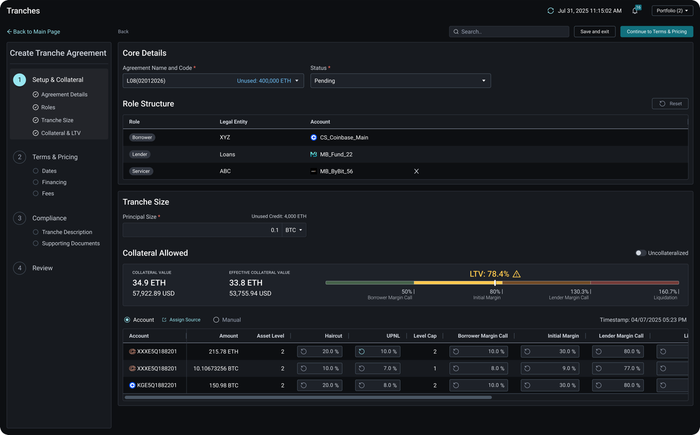Image resolution: width=700 pixels, height=435 pixels.
Task: Click the search magnifier icon
Action: point(456,31)
